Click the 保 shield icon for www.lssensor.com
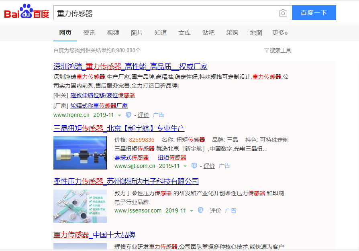The width and height of the screenshot is (359, 251). click(x=200, y=210)
